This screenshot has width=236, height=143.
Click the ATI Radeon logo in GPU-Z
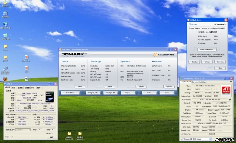click(x=226, y=90)
